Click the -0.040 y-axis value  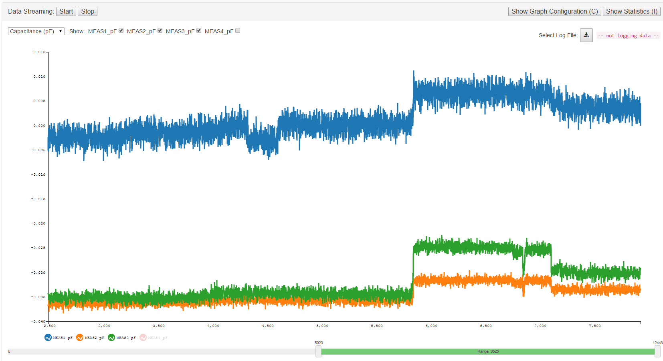[x=38, y=321]
